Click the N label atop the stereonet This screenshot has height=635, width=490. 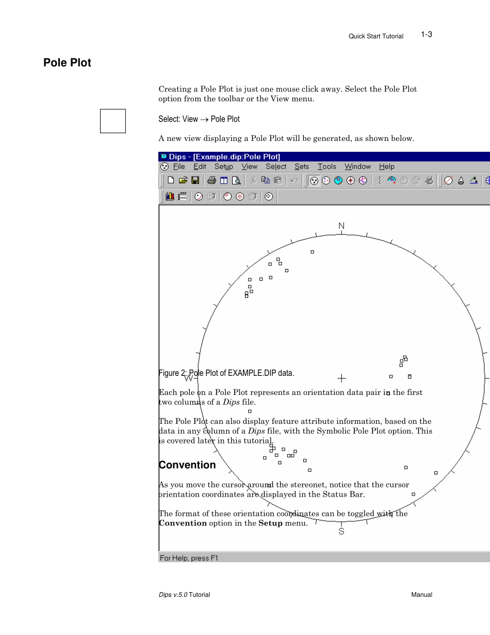click(x=341, y=226)
